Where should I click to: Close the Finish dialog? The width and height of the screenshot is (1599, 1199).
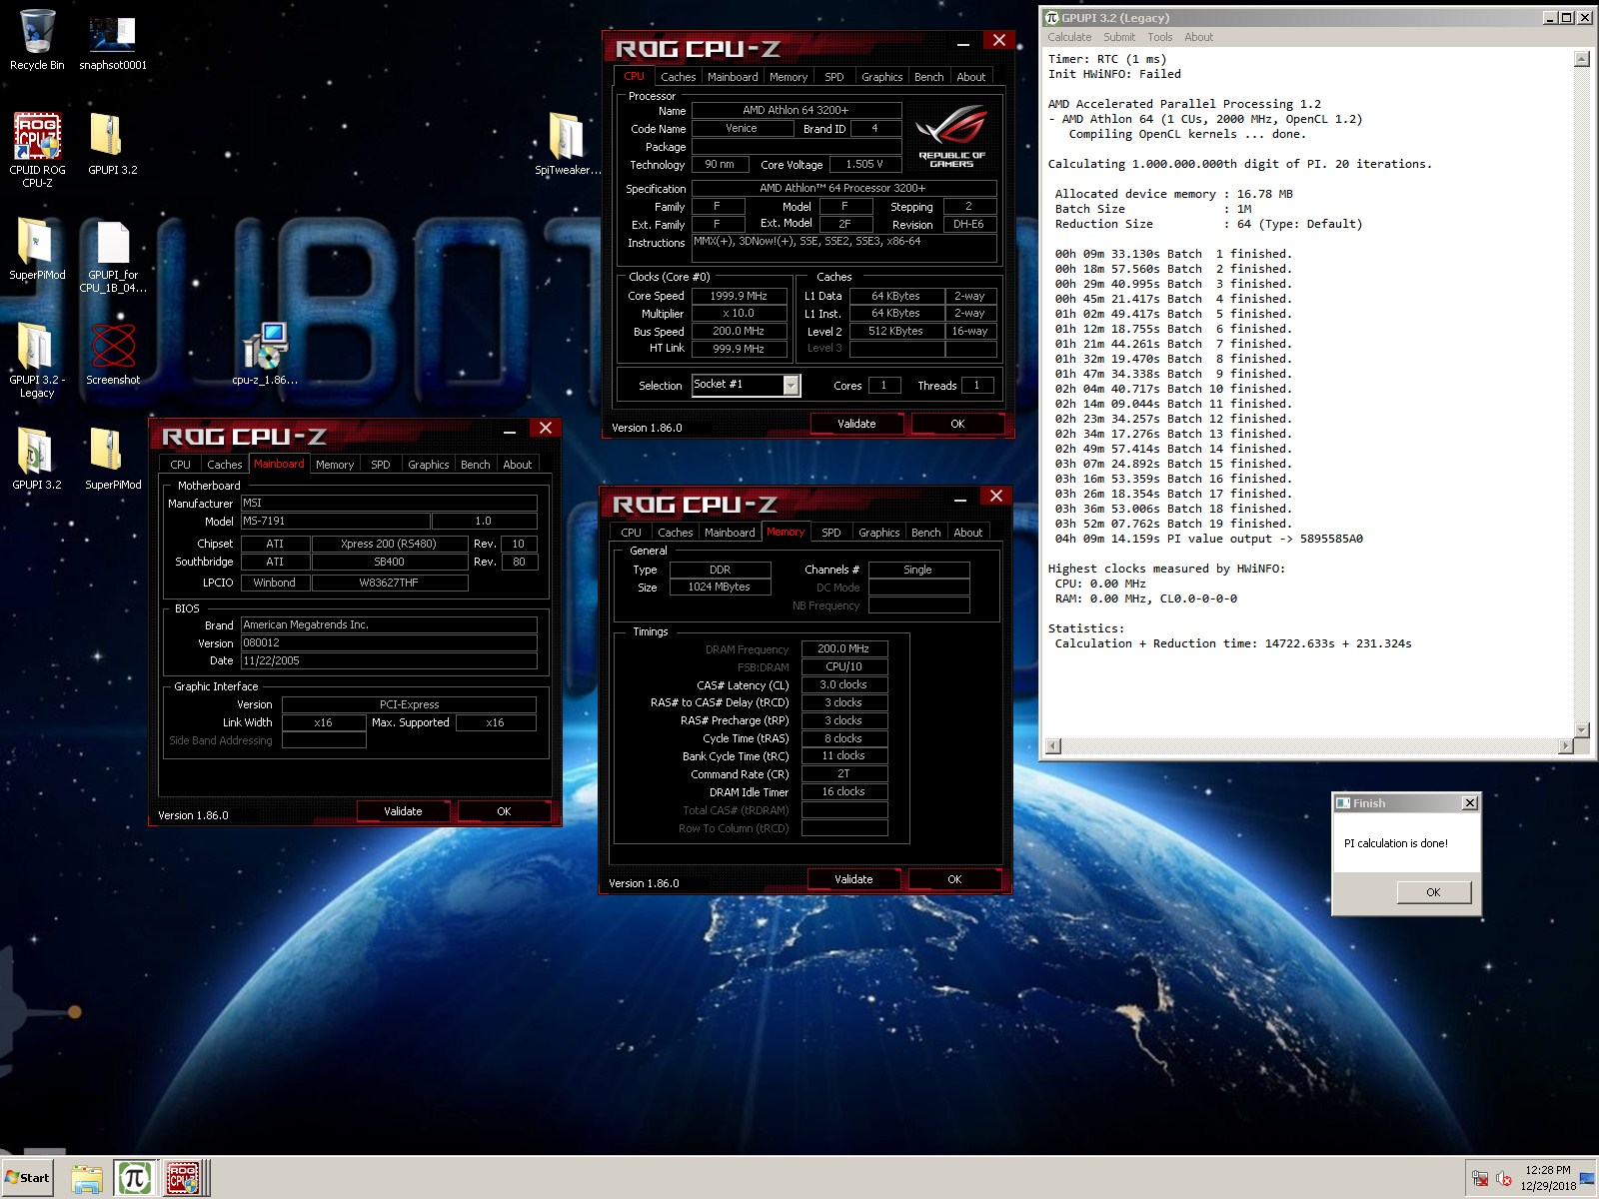[x=1469, y=803]
